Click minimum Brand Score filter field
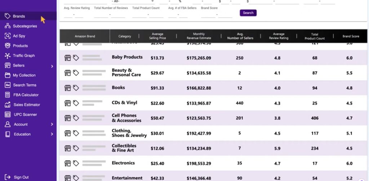This screenshot has height=181, width=369. click(x=208, y=15)
